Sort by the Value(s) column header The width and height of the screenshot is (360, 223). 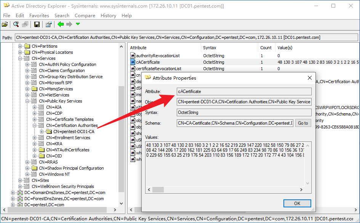317,48
